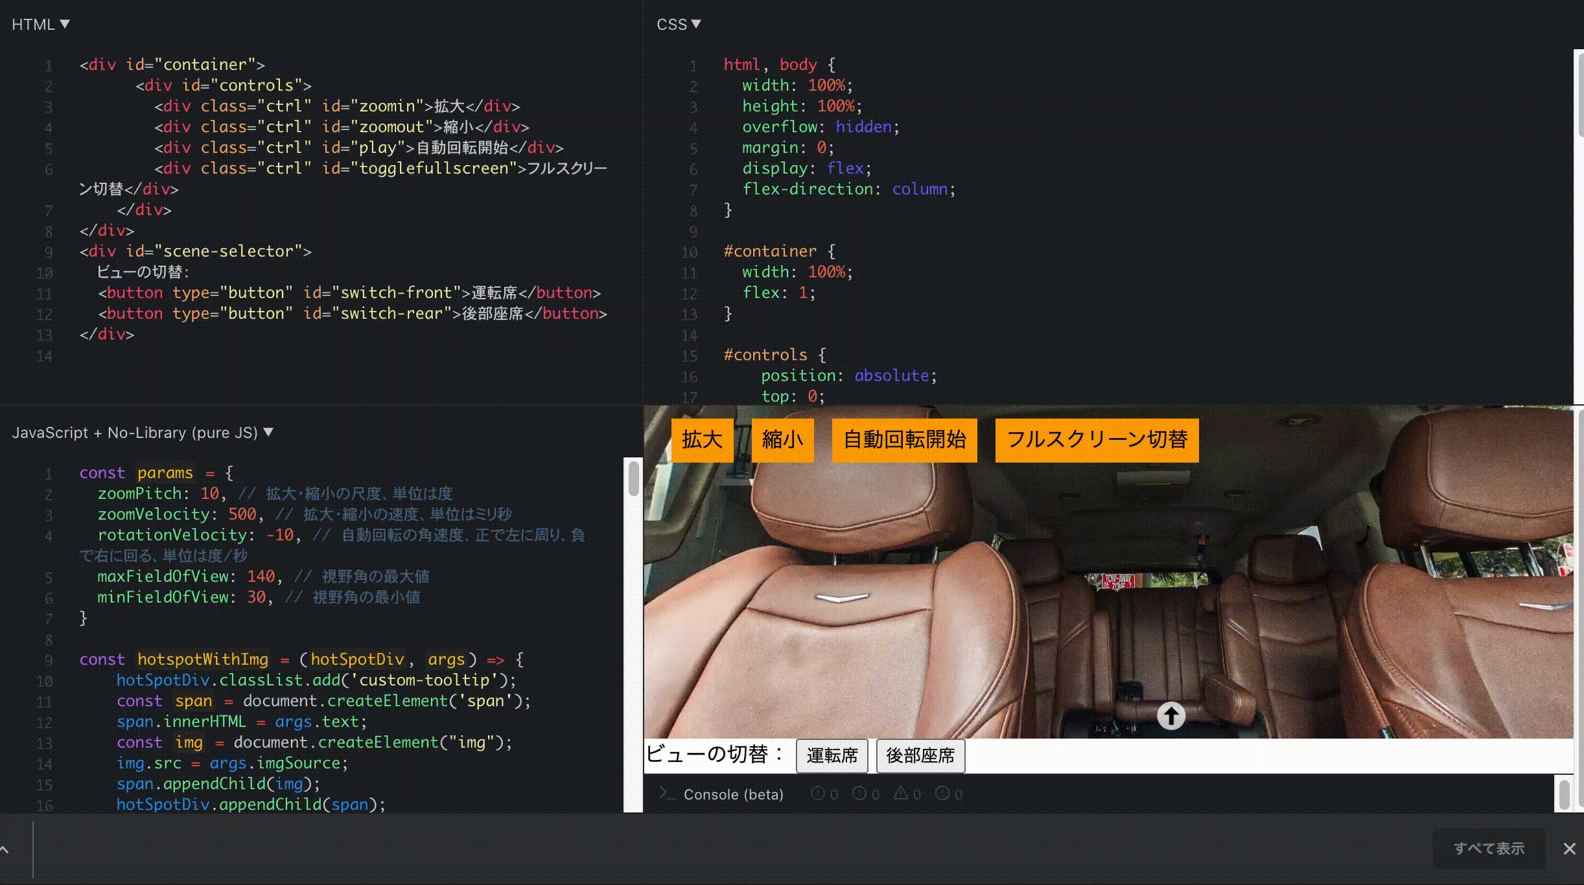1584x885 pixels.
Task: Click the すべて表示 show-all button
Action: pos(1489,848)
